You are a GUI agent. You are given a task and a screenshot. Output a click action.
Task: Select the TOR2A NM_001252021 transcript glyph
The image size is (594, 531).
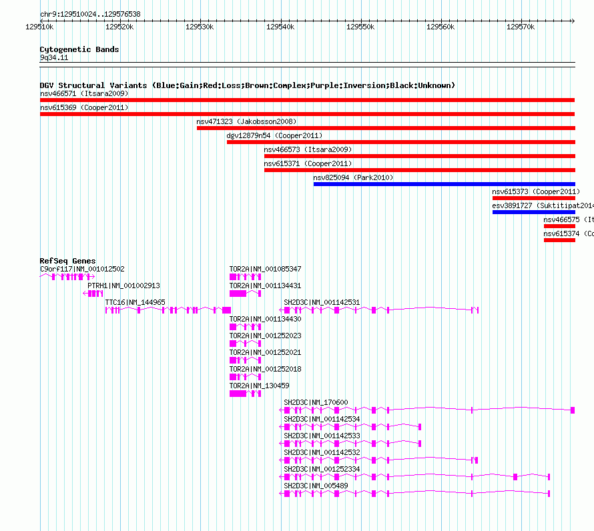pos(245,360)
